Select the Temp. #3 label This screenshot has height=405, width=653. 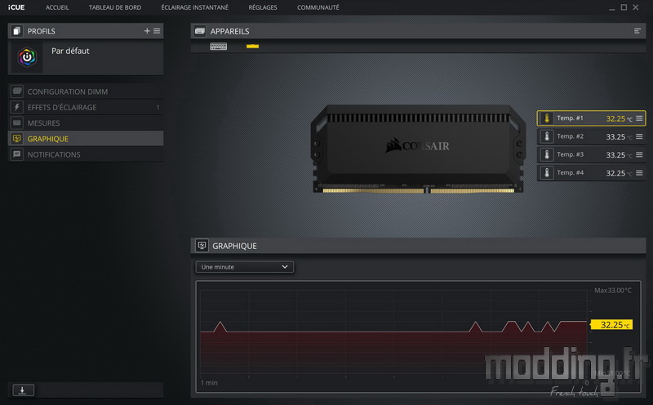(570, 154)
